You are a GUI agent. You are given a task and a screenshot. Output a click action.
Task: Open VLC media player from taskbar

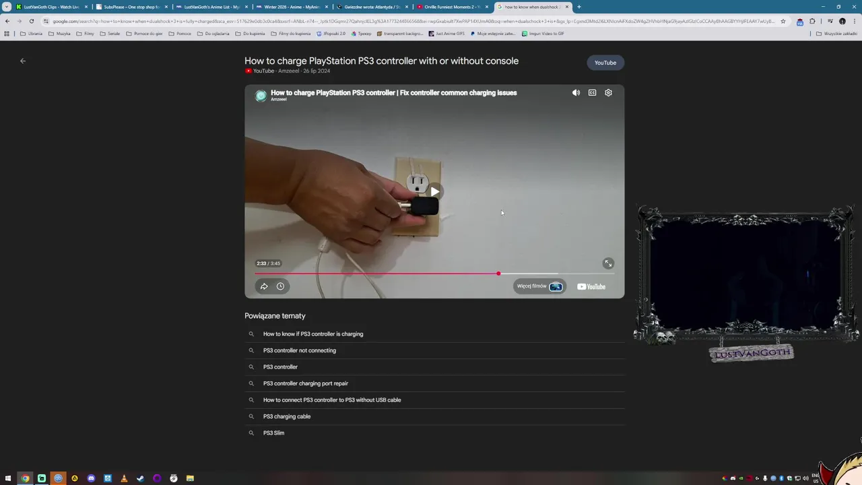(x=124, y=478)
